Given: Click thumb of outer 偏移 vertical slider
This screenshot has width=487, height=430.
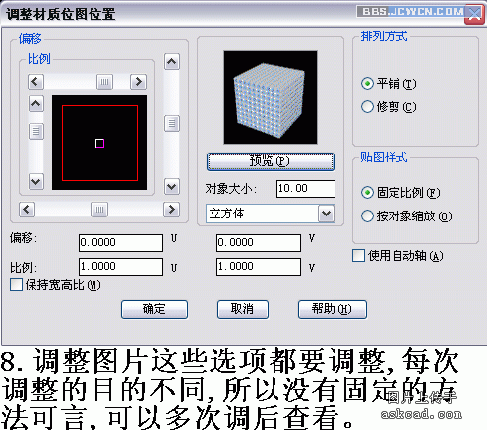Looking at the screenshot, I should tap(172, 123).
